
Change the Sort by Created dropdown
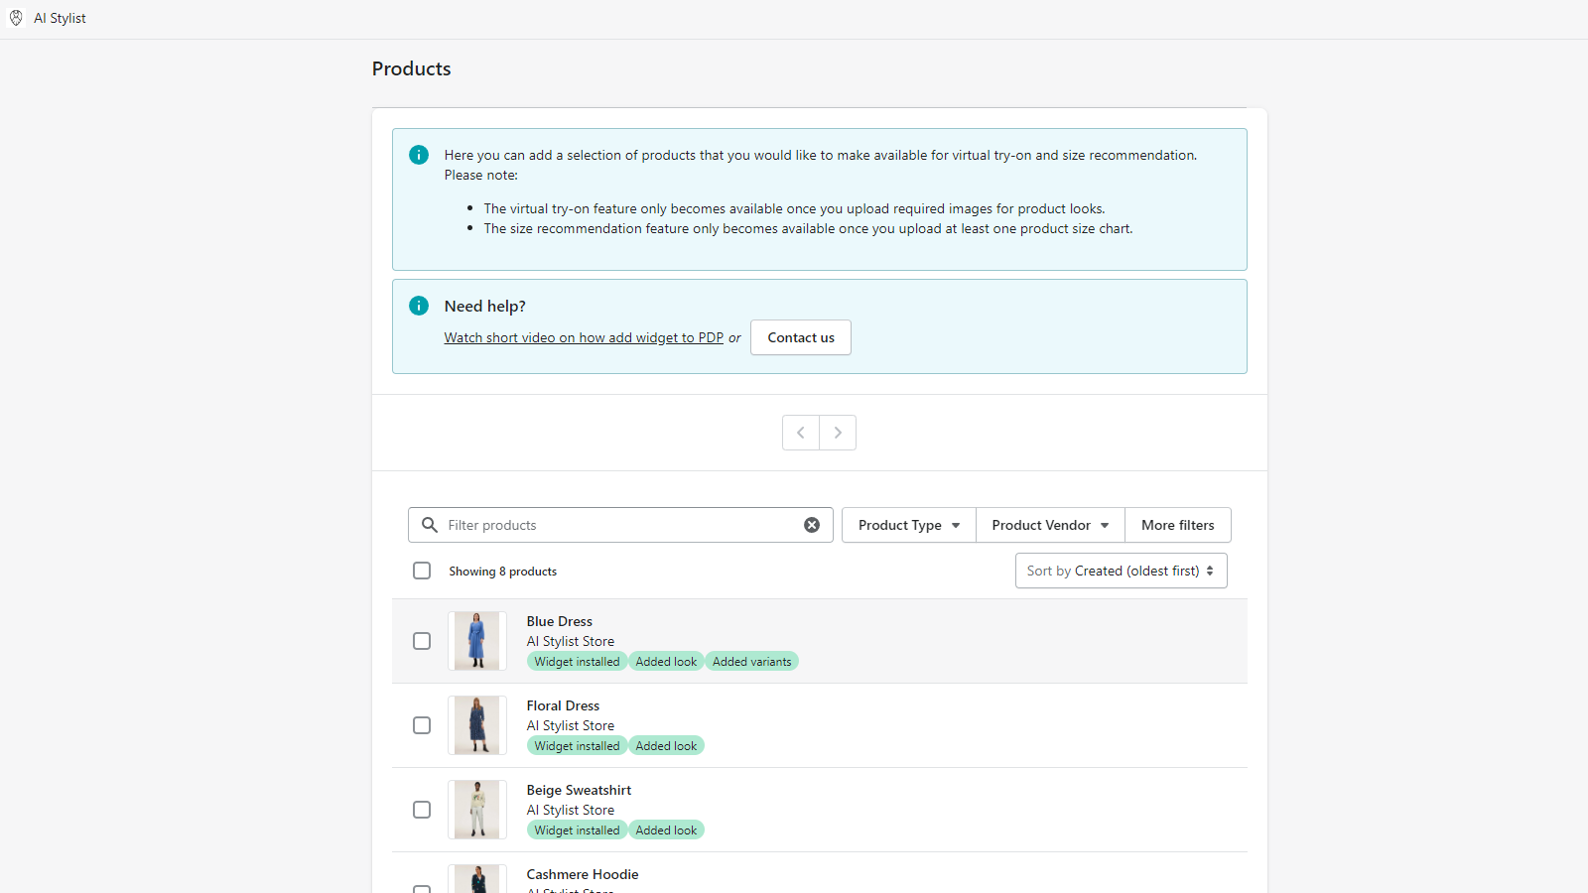click(1121, 571)
